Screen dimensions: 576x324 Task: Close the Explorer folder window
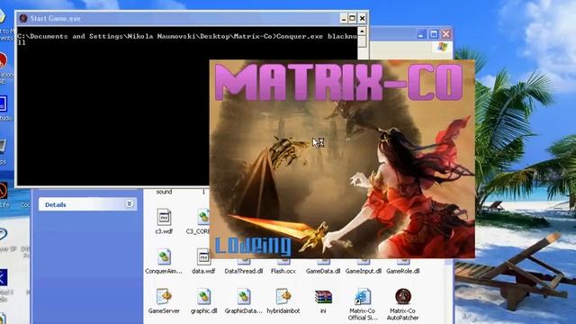[x=446, y=34]
